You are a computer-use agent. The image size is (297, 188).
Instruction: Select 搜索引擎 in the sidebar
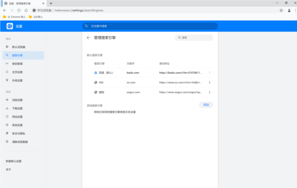point(23,55)
